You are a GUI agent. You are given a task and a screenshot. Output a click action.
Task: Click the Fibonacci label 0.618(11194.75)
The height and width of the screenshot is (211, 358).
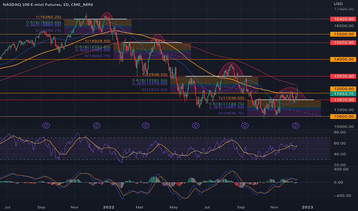point(227,104)
